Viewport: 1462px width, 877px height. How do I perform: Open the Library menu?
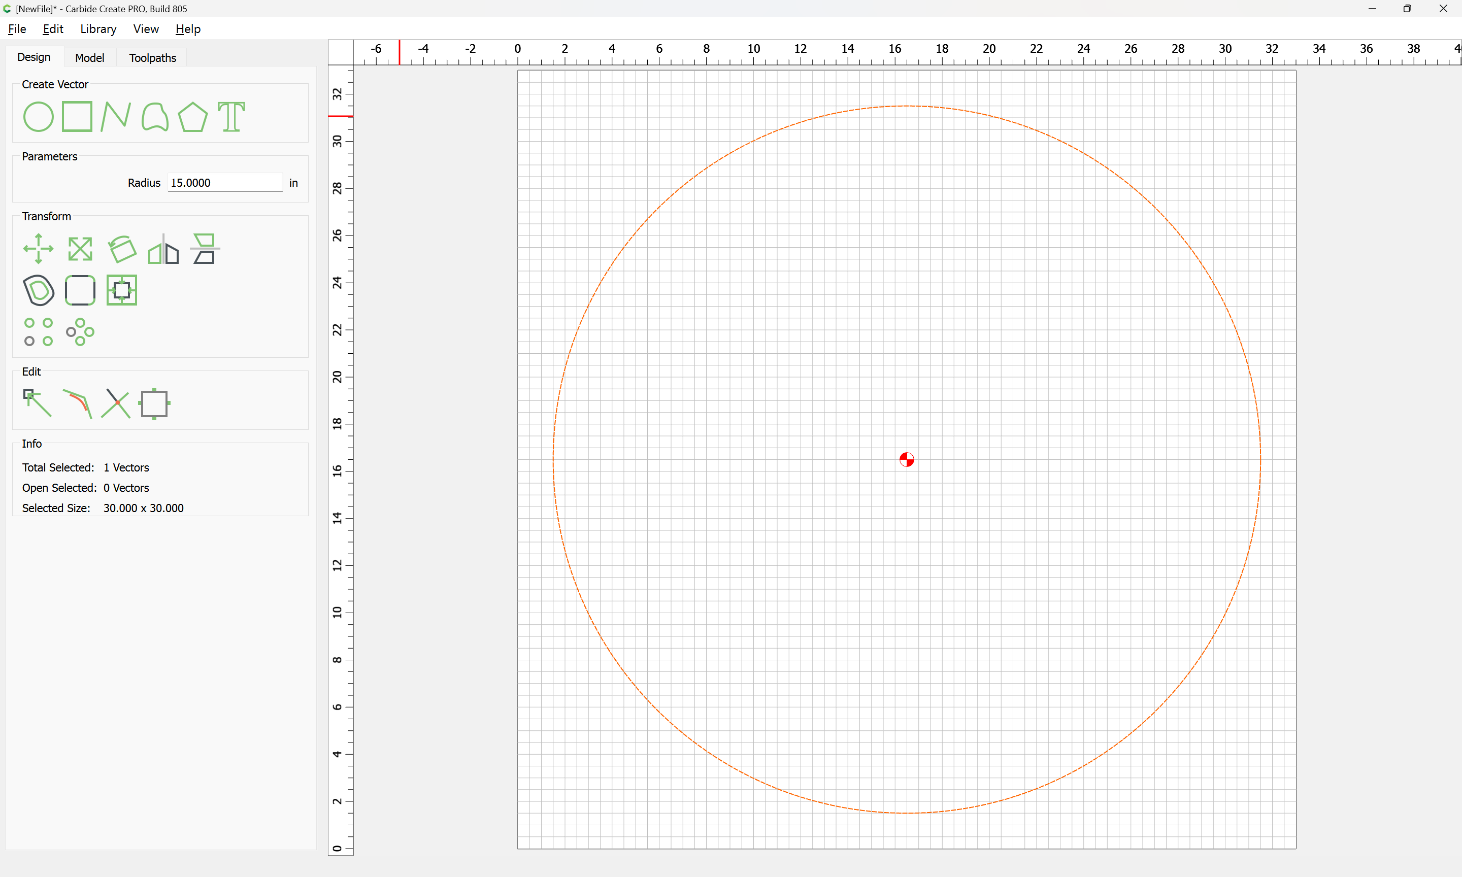click(x=98, y=29)
